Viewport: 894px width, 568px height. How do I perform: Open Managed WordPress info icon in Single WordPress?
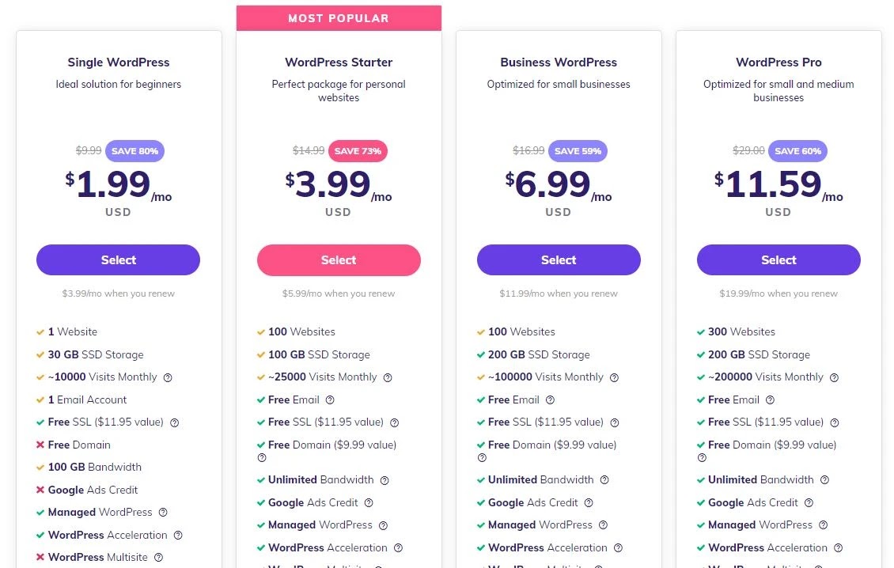(x=163, y=512)
